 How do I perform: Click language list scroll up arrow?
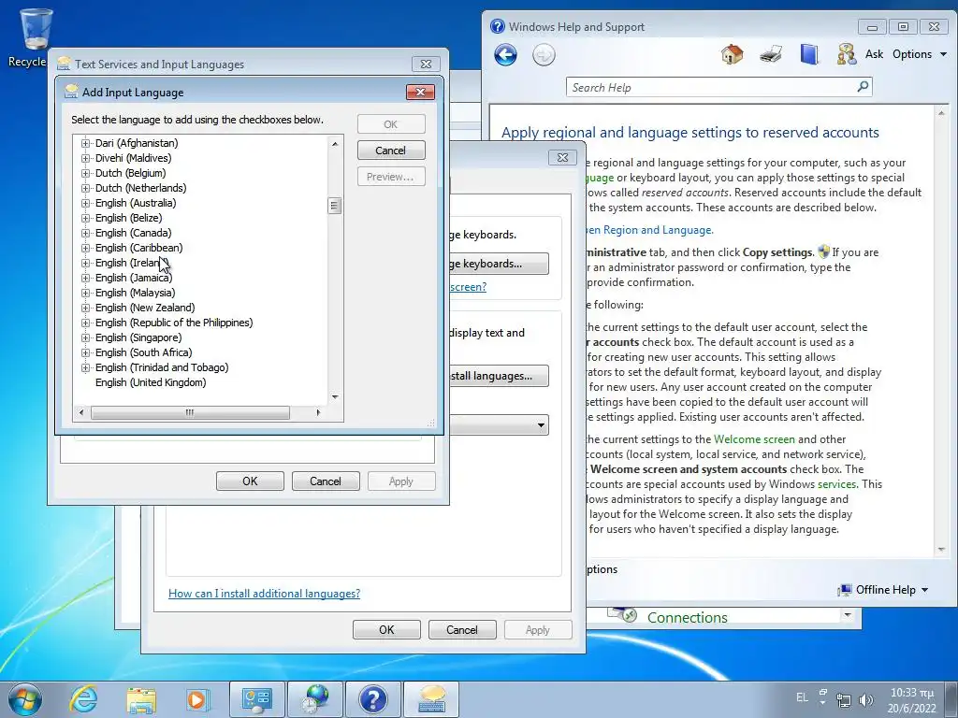335,143
